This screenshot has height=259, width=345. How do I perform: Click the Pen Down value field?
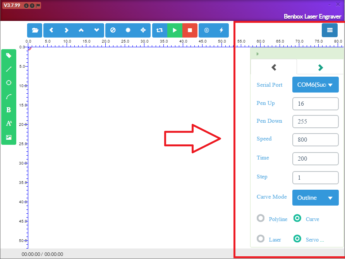[x=315, y=122]
